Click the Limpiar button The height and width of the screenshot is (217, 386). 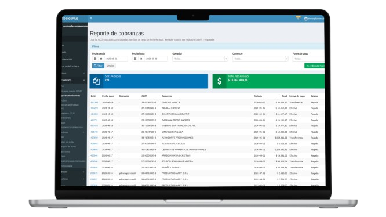click(110, 66)
